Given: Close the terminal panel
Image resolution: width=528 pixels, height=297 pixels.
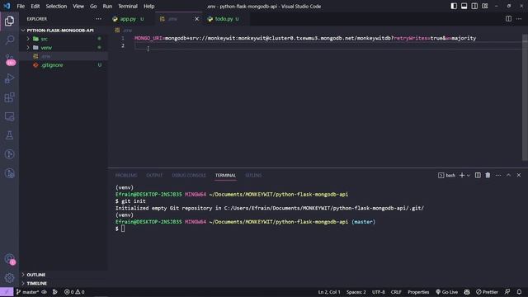Looking at the screenshot, I should pos(519,175).
